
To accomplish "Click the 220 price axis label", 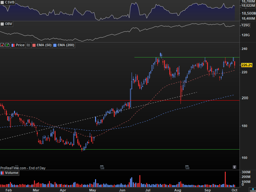I will (x=244, y=72).
